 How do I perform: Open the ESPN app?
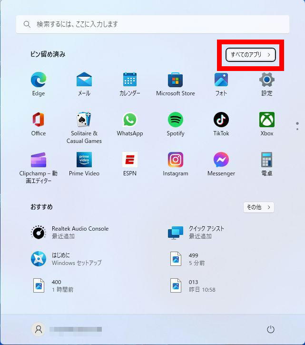click(129, 164)
